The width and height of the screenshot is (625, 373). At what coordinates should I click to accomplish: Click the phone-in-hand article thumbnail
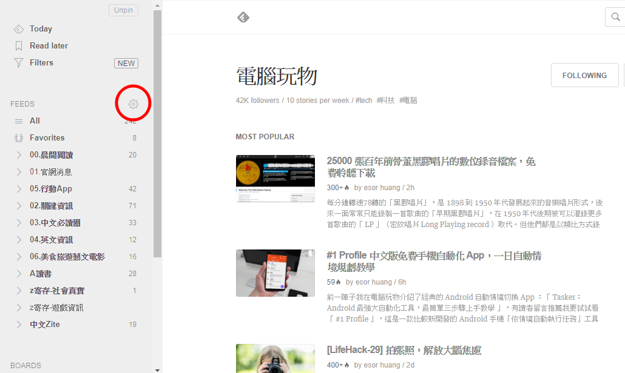click(x=275, y=273)
